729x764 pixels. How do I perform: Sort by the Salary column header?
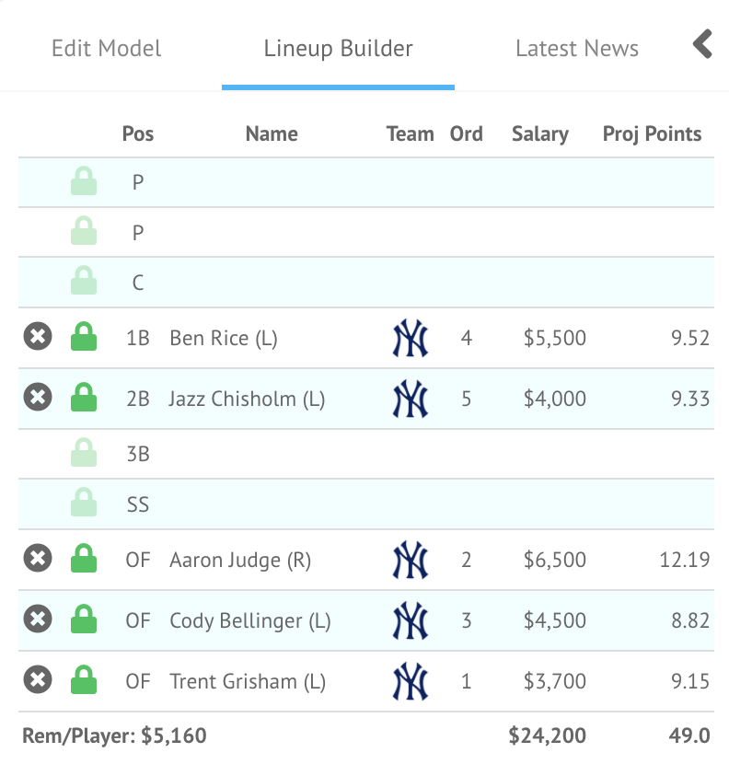tap(539, 133)
